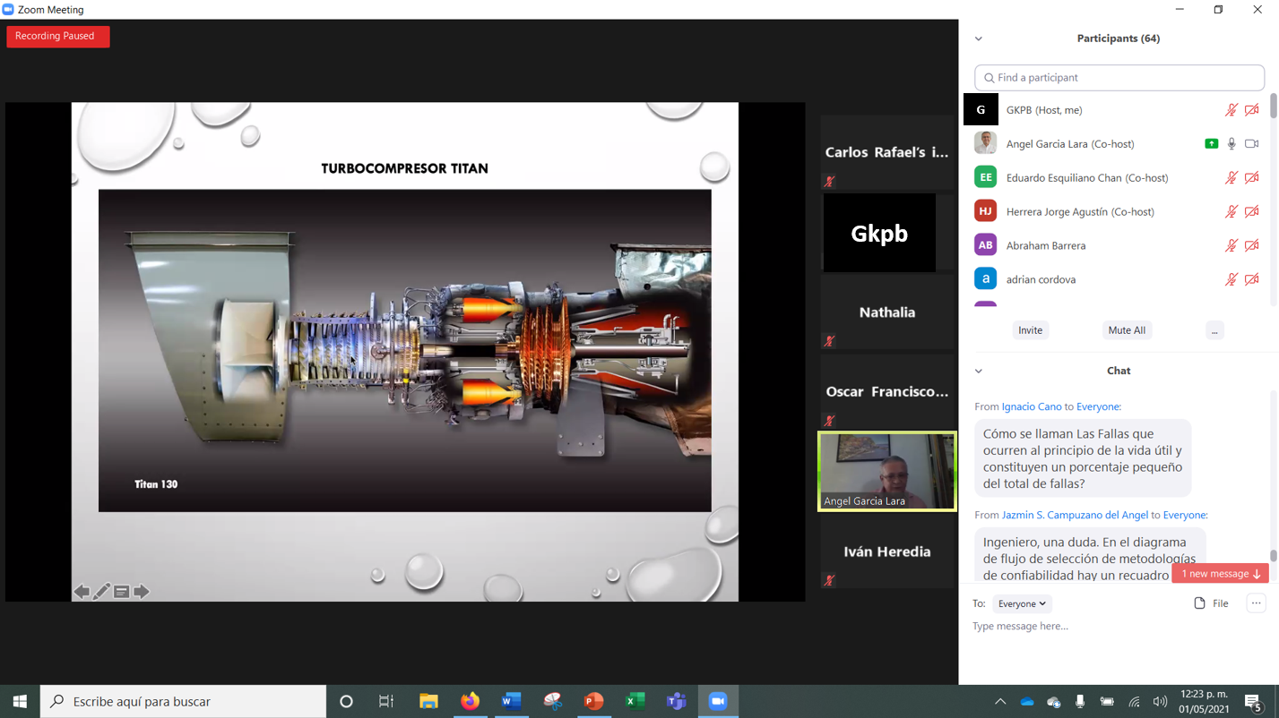Open Excel from taskbar
Screen dimensions: 1279x718
point(635,702)
